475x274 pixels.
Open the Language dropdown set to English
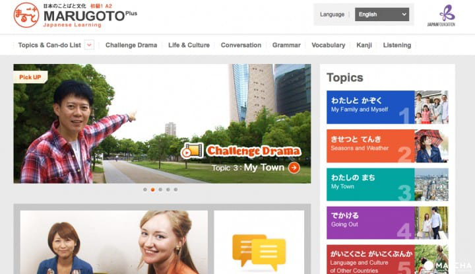[x=381, y=15]
